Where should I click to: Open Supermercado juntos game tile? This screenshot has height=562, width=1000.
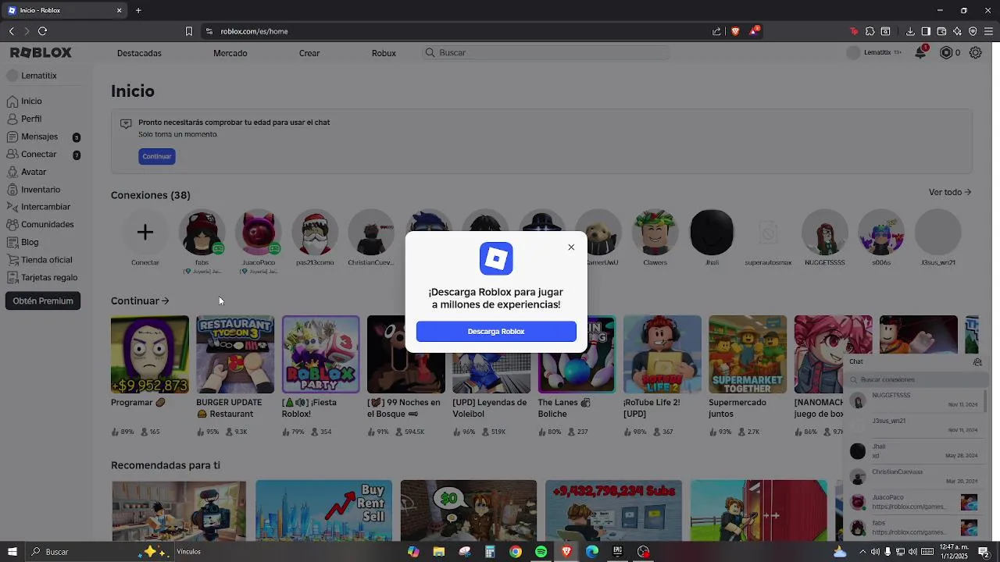[748, 354]
